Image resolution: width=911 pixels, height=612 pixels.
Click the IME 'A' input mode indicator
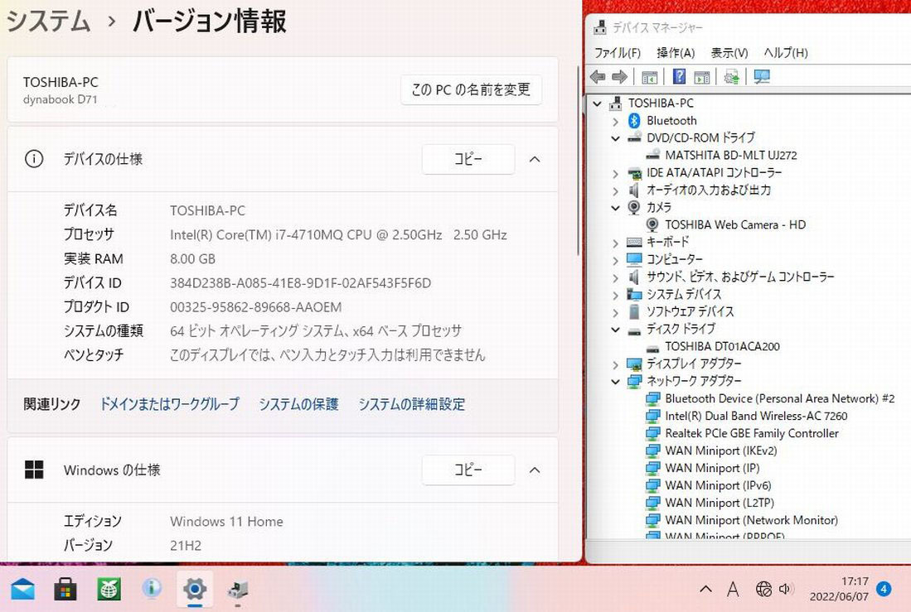tap(734, 590)
